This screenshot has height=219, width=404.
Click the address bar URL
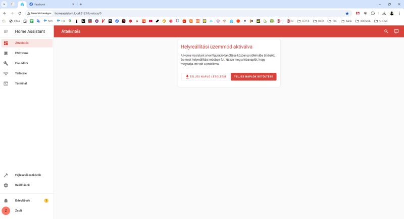78,13
